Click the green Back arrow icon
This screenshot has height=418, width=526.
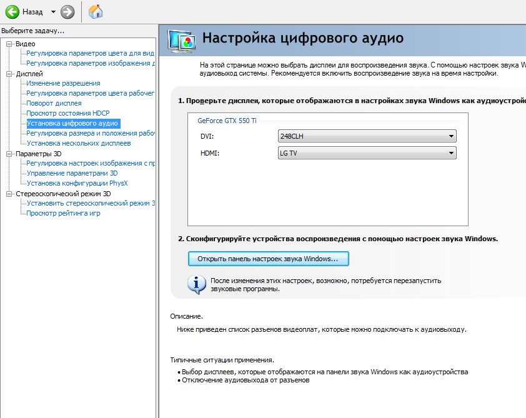pos(12,12)
